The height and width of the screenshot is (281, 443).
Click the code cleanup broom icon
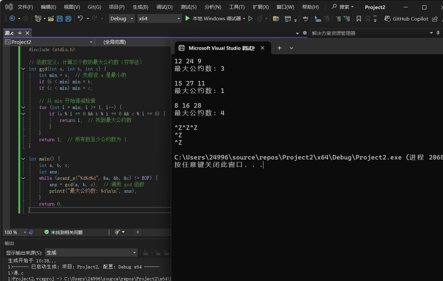[x=117, y=232]
